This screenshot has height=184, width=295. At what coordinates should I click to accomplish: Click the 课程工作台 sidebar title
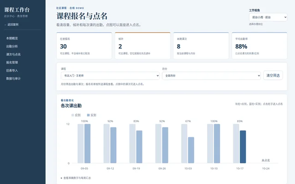tap(17, 10)
